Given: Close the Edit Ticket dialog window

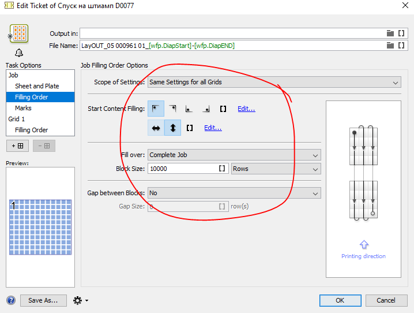Looking at the screenshot, I should click(x=405, y=5).
